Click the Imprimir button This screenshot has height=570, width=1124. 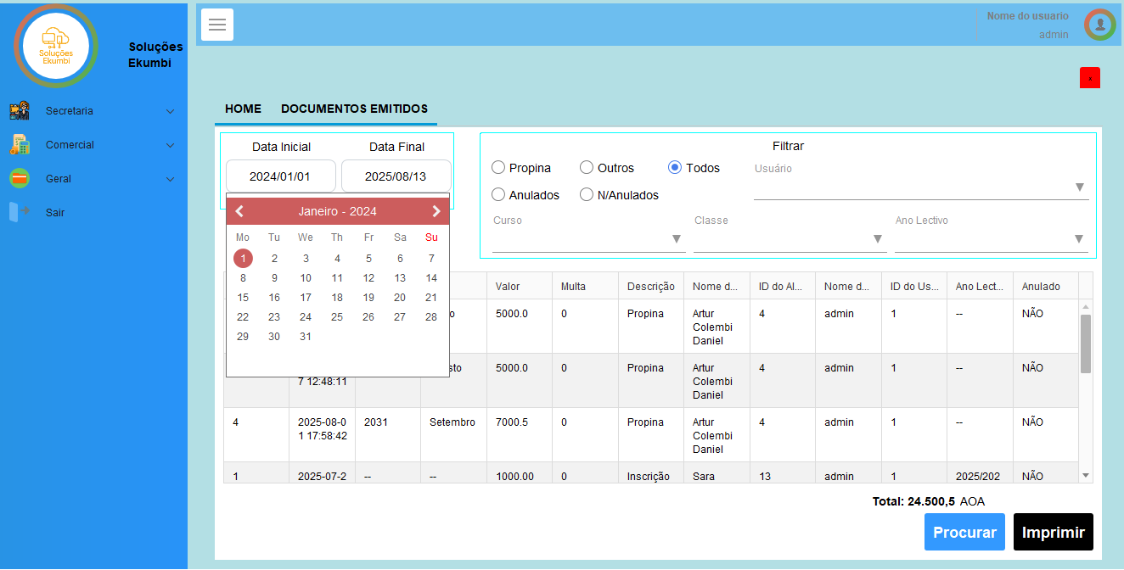(1053, 533)
